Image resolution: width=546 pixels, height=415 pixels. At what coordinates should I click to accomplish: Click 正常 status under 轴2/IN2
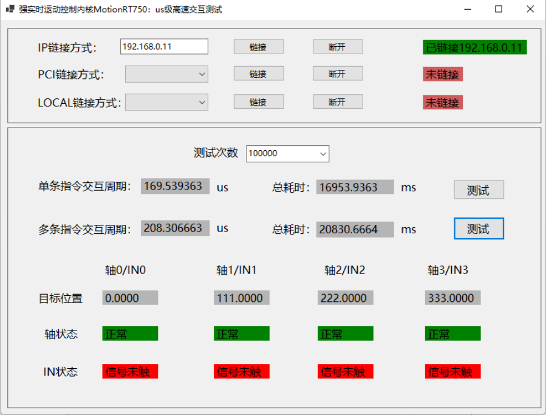coord(346,334)
